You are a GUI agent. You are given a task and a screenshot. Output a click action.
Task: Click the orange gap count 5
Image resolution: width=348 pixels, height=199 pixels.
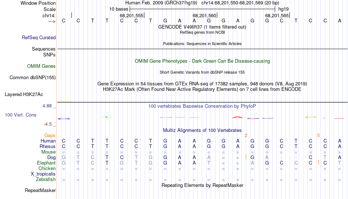coord(318,136)
